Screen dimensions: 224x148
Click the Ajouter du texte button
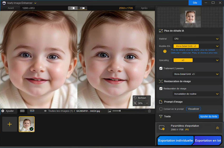[x=208, y=116]
